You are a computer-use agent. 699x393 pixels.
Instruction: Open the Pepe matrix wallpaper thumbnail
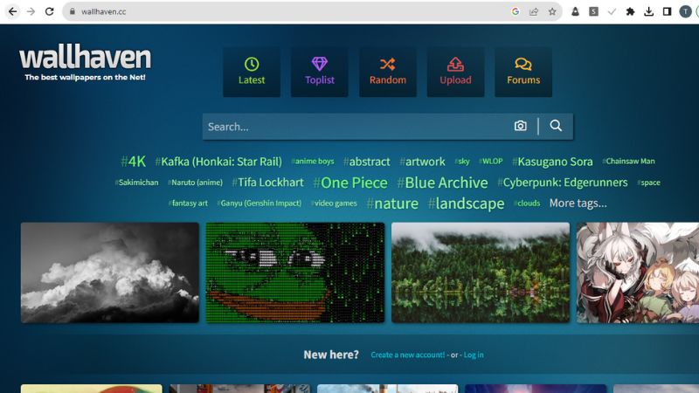point(295,272)
